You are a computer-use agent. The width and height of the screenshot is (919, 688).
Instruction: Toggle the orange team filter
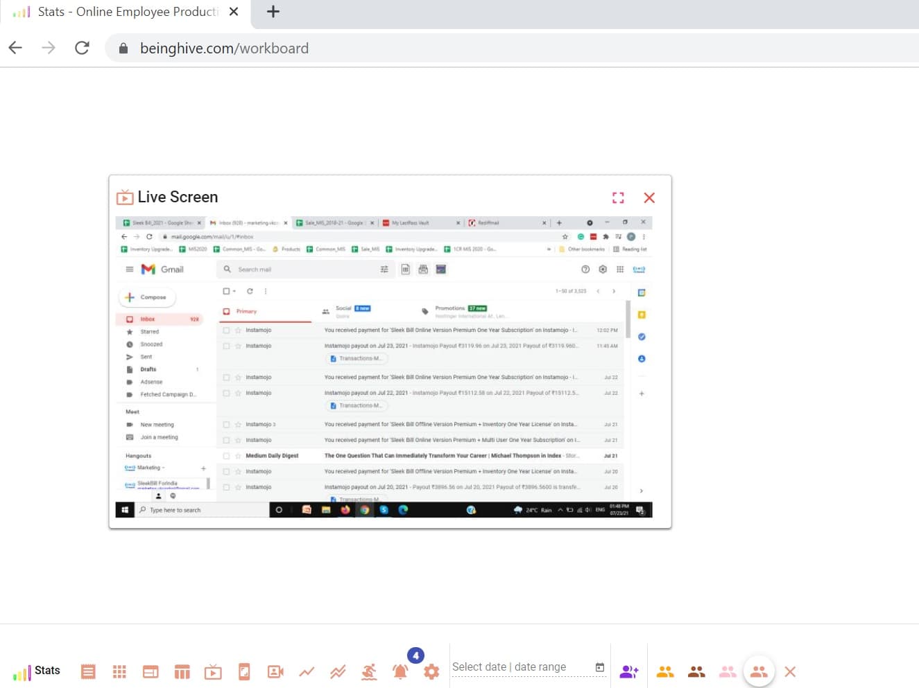click(665, 671)
